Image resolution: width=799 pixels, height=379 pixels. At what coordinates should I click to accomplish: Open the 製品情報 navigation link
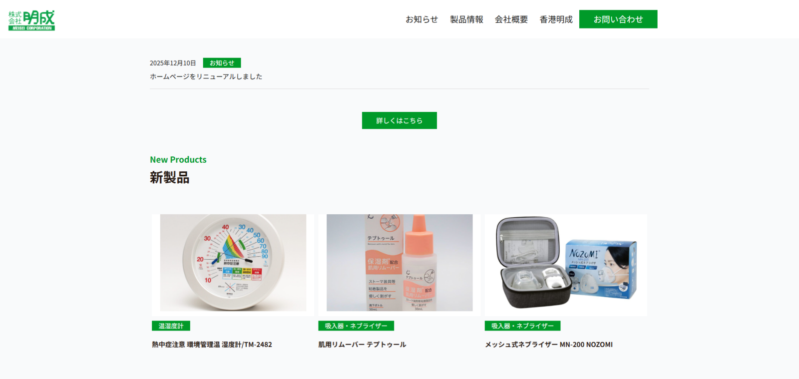[x=466, y=19]
